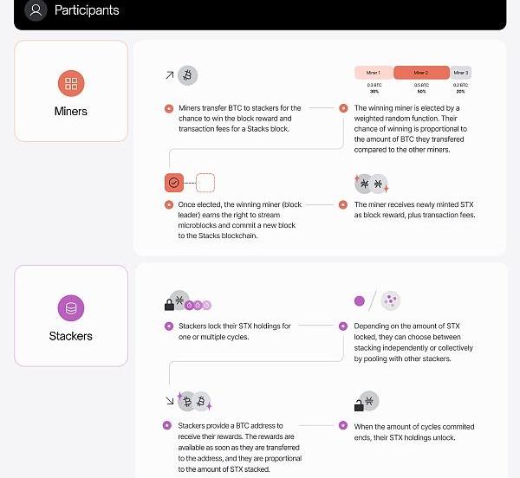Screen dimensions: 520x478
Task: Click the solid purple circle icon
Action: (360, 301)
